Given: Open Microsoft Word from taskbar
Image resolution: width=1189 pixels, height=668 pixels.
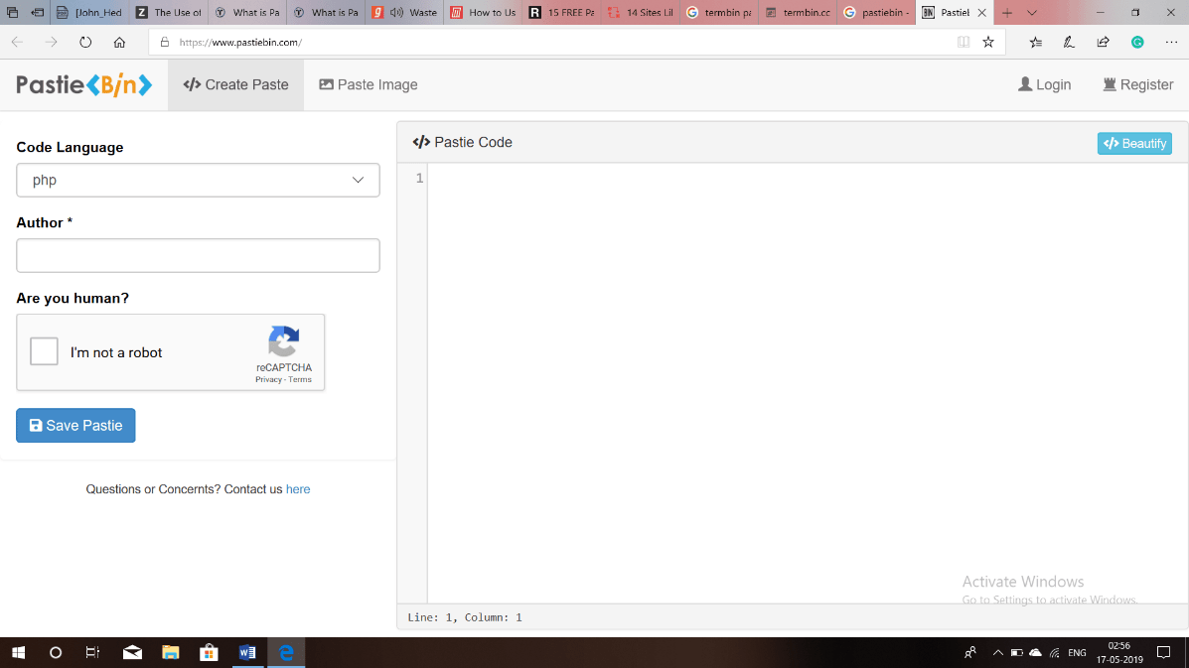Looking at the screenshot, I should [247, 652].
